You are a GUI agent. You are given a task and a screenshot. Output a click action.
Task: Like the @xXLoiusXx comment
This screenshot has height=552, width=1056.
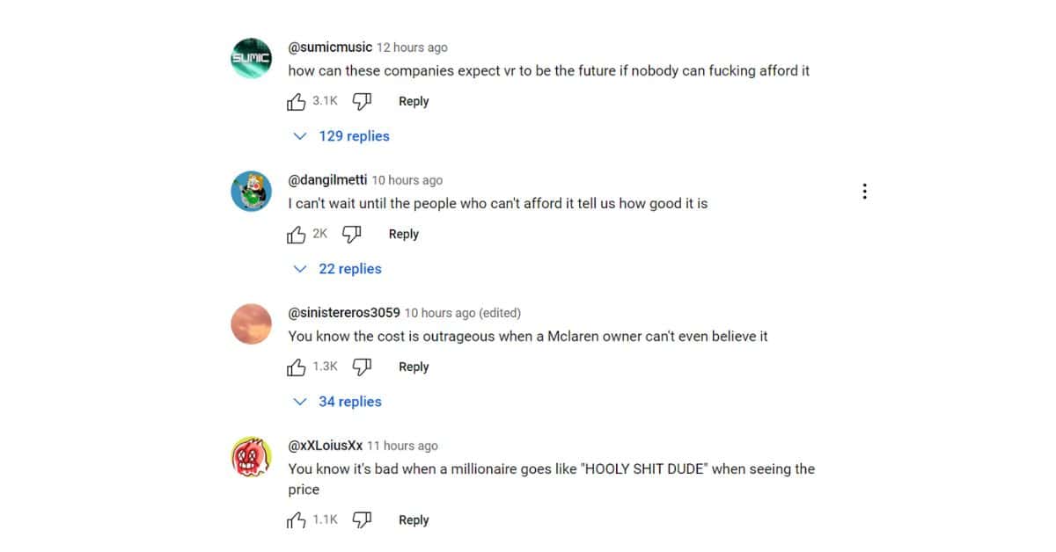(x=297, y=520)
